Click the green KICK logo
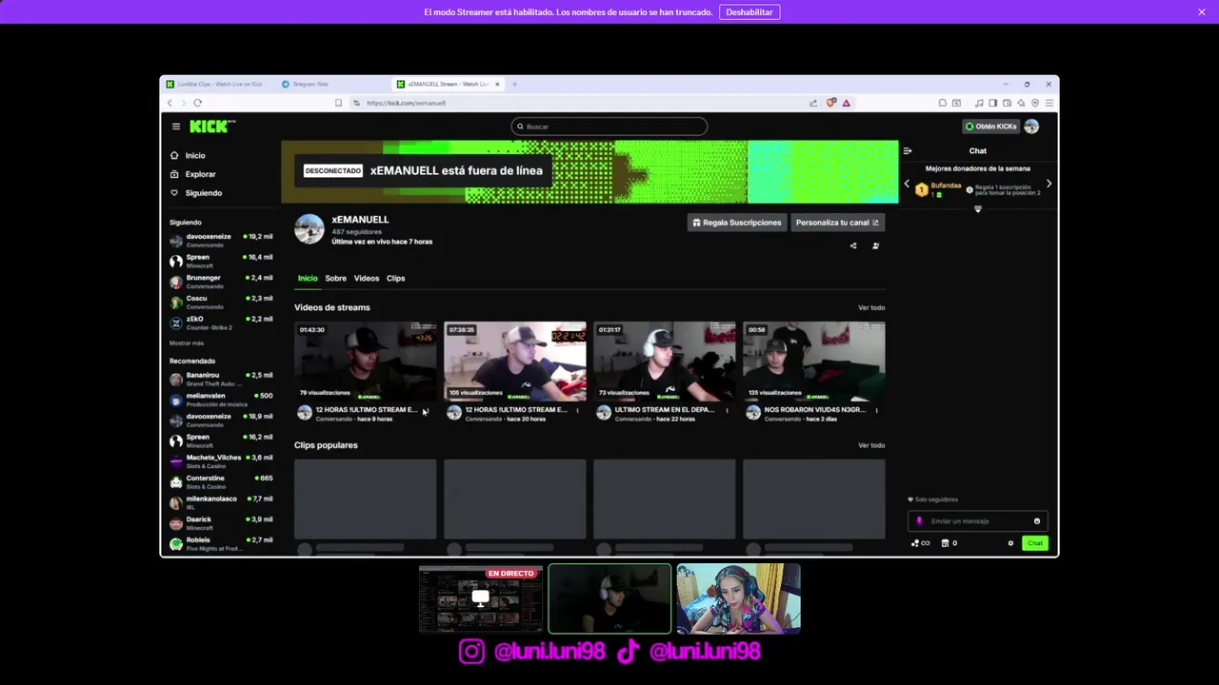 click(210, 127)
